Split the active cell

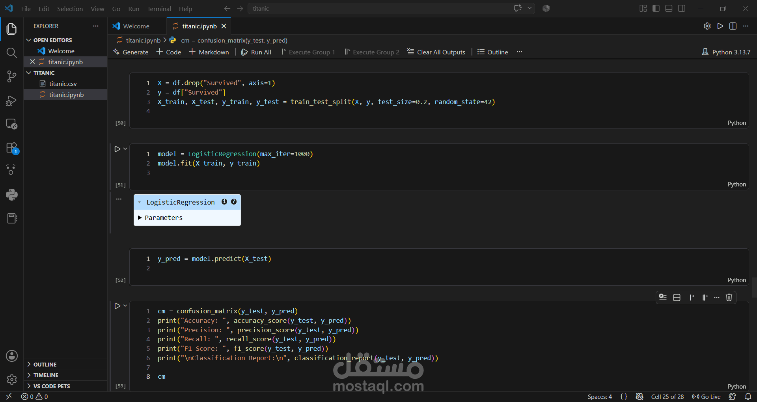pos(677,298)
